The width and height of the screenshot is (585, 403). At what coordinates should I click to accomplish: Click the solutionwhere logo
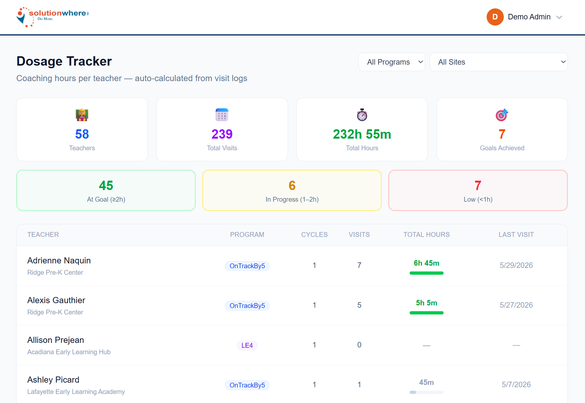[x=53, y=17]
